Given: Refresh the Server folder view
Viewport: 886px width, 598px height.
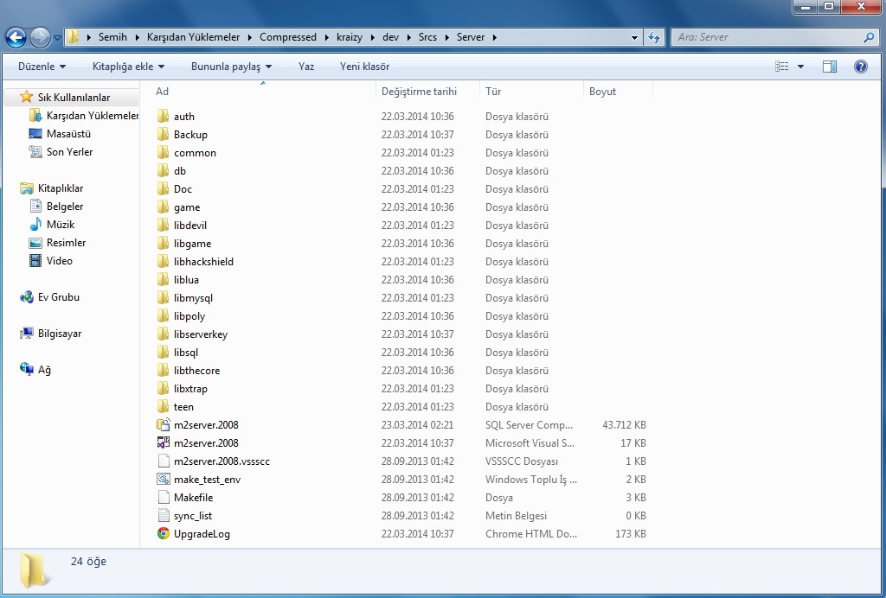Looking at the screenshot, I should tap(654, 37).
